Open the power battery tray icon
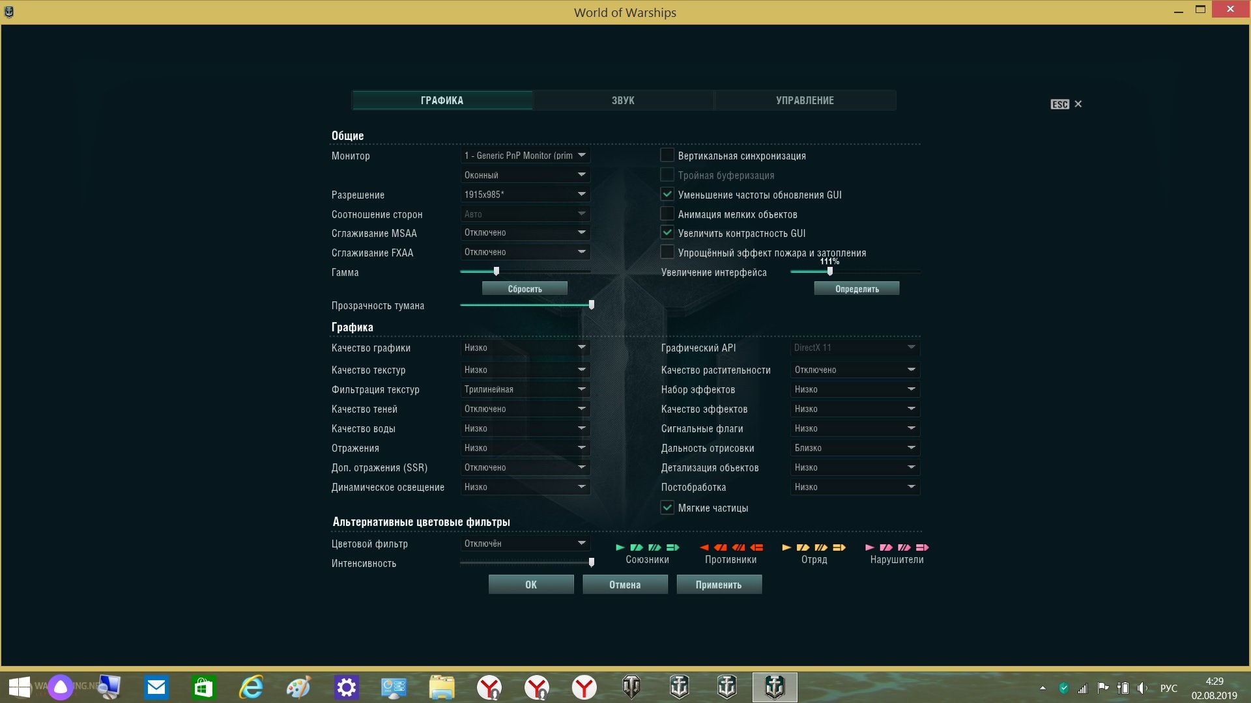The image size is (1251, 703). [x=1123, y=688]
